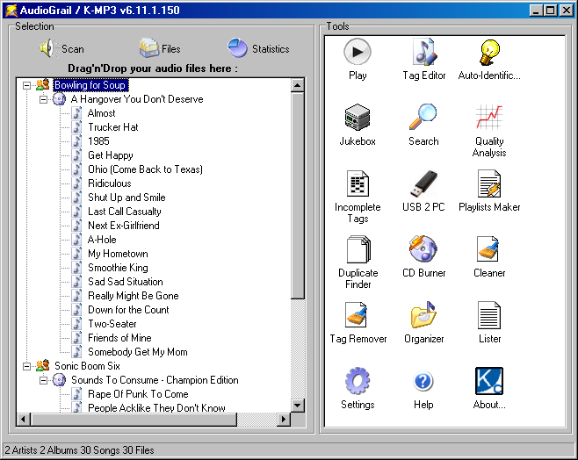The height and width of the screenshot is (460, 578).
Task: Select the song My Hometown
Action: (118, 254)
